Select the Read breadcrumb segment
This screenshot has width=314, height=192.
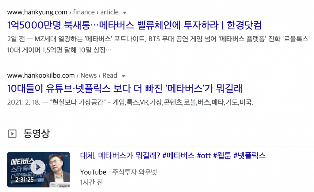point(110,76)
